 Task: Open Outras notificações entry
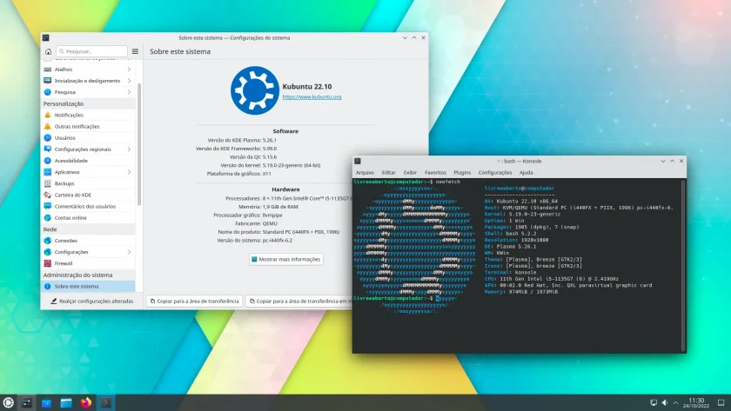point(87,126)
